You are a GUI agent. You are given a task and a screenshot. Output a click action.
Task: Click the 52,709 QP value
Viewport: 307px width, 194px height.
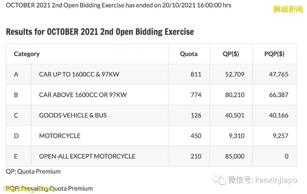click(235, 74)
